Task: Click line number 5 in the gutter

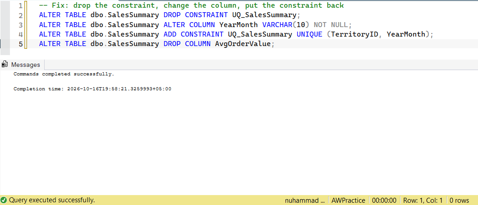Action: coord(20,44)
